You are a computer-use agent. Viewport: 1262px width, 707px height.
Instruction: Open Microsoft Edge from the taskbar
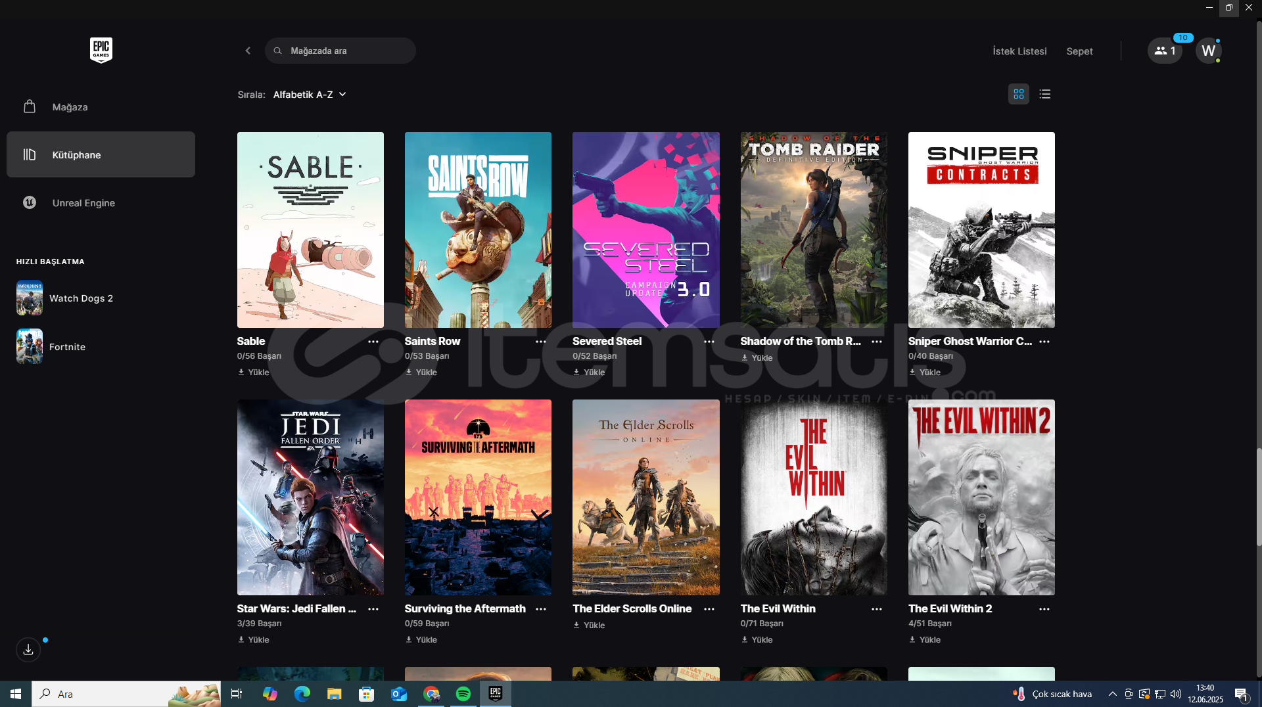click(302, 694)
